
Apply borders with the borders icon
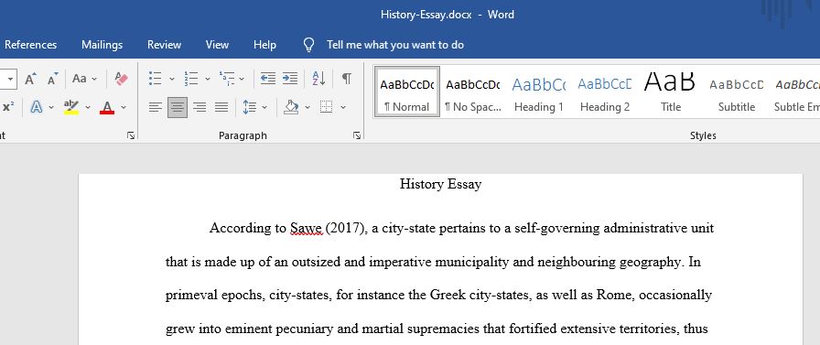pos(327,107)
